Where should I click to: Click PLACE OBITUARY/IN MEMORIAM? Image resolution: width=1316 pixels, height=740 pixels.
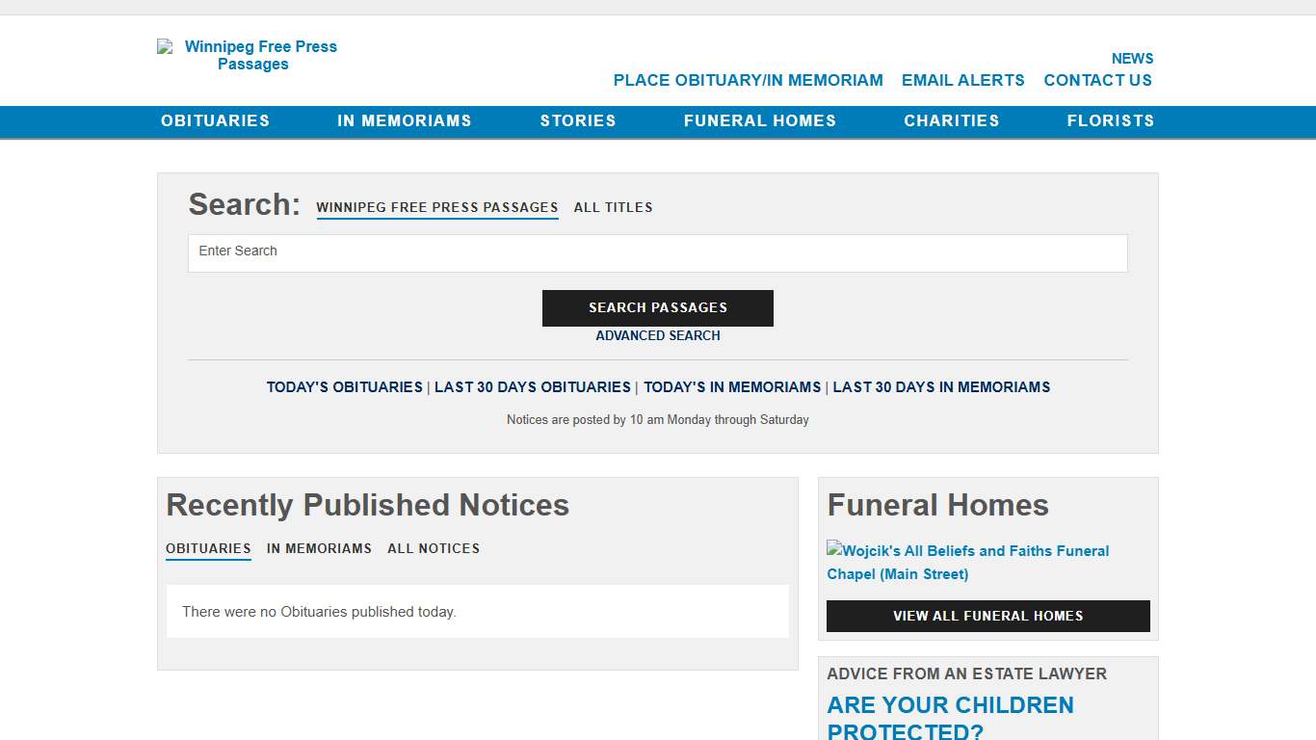pos(749,80)
